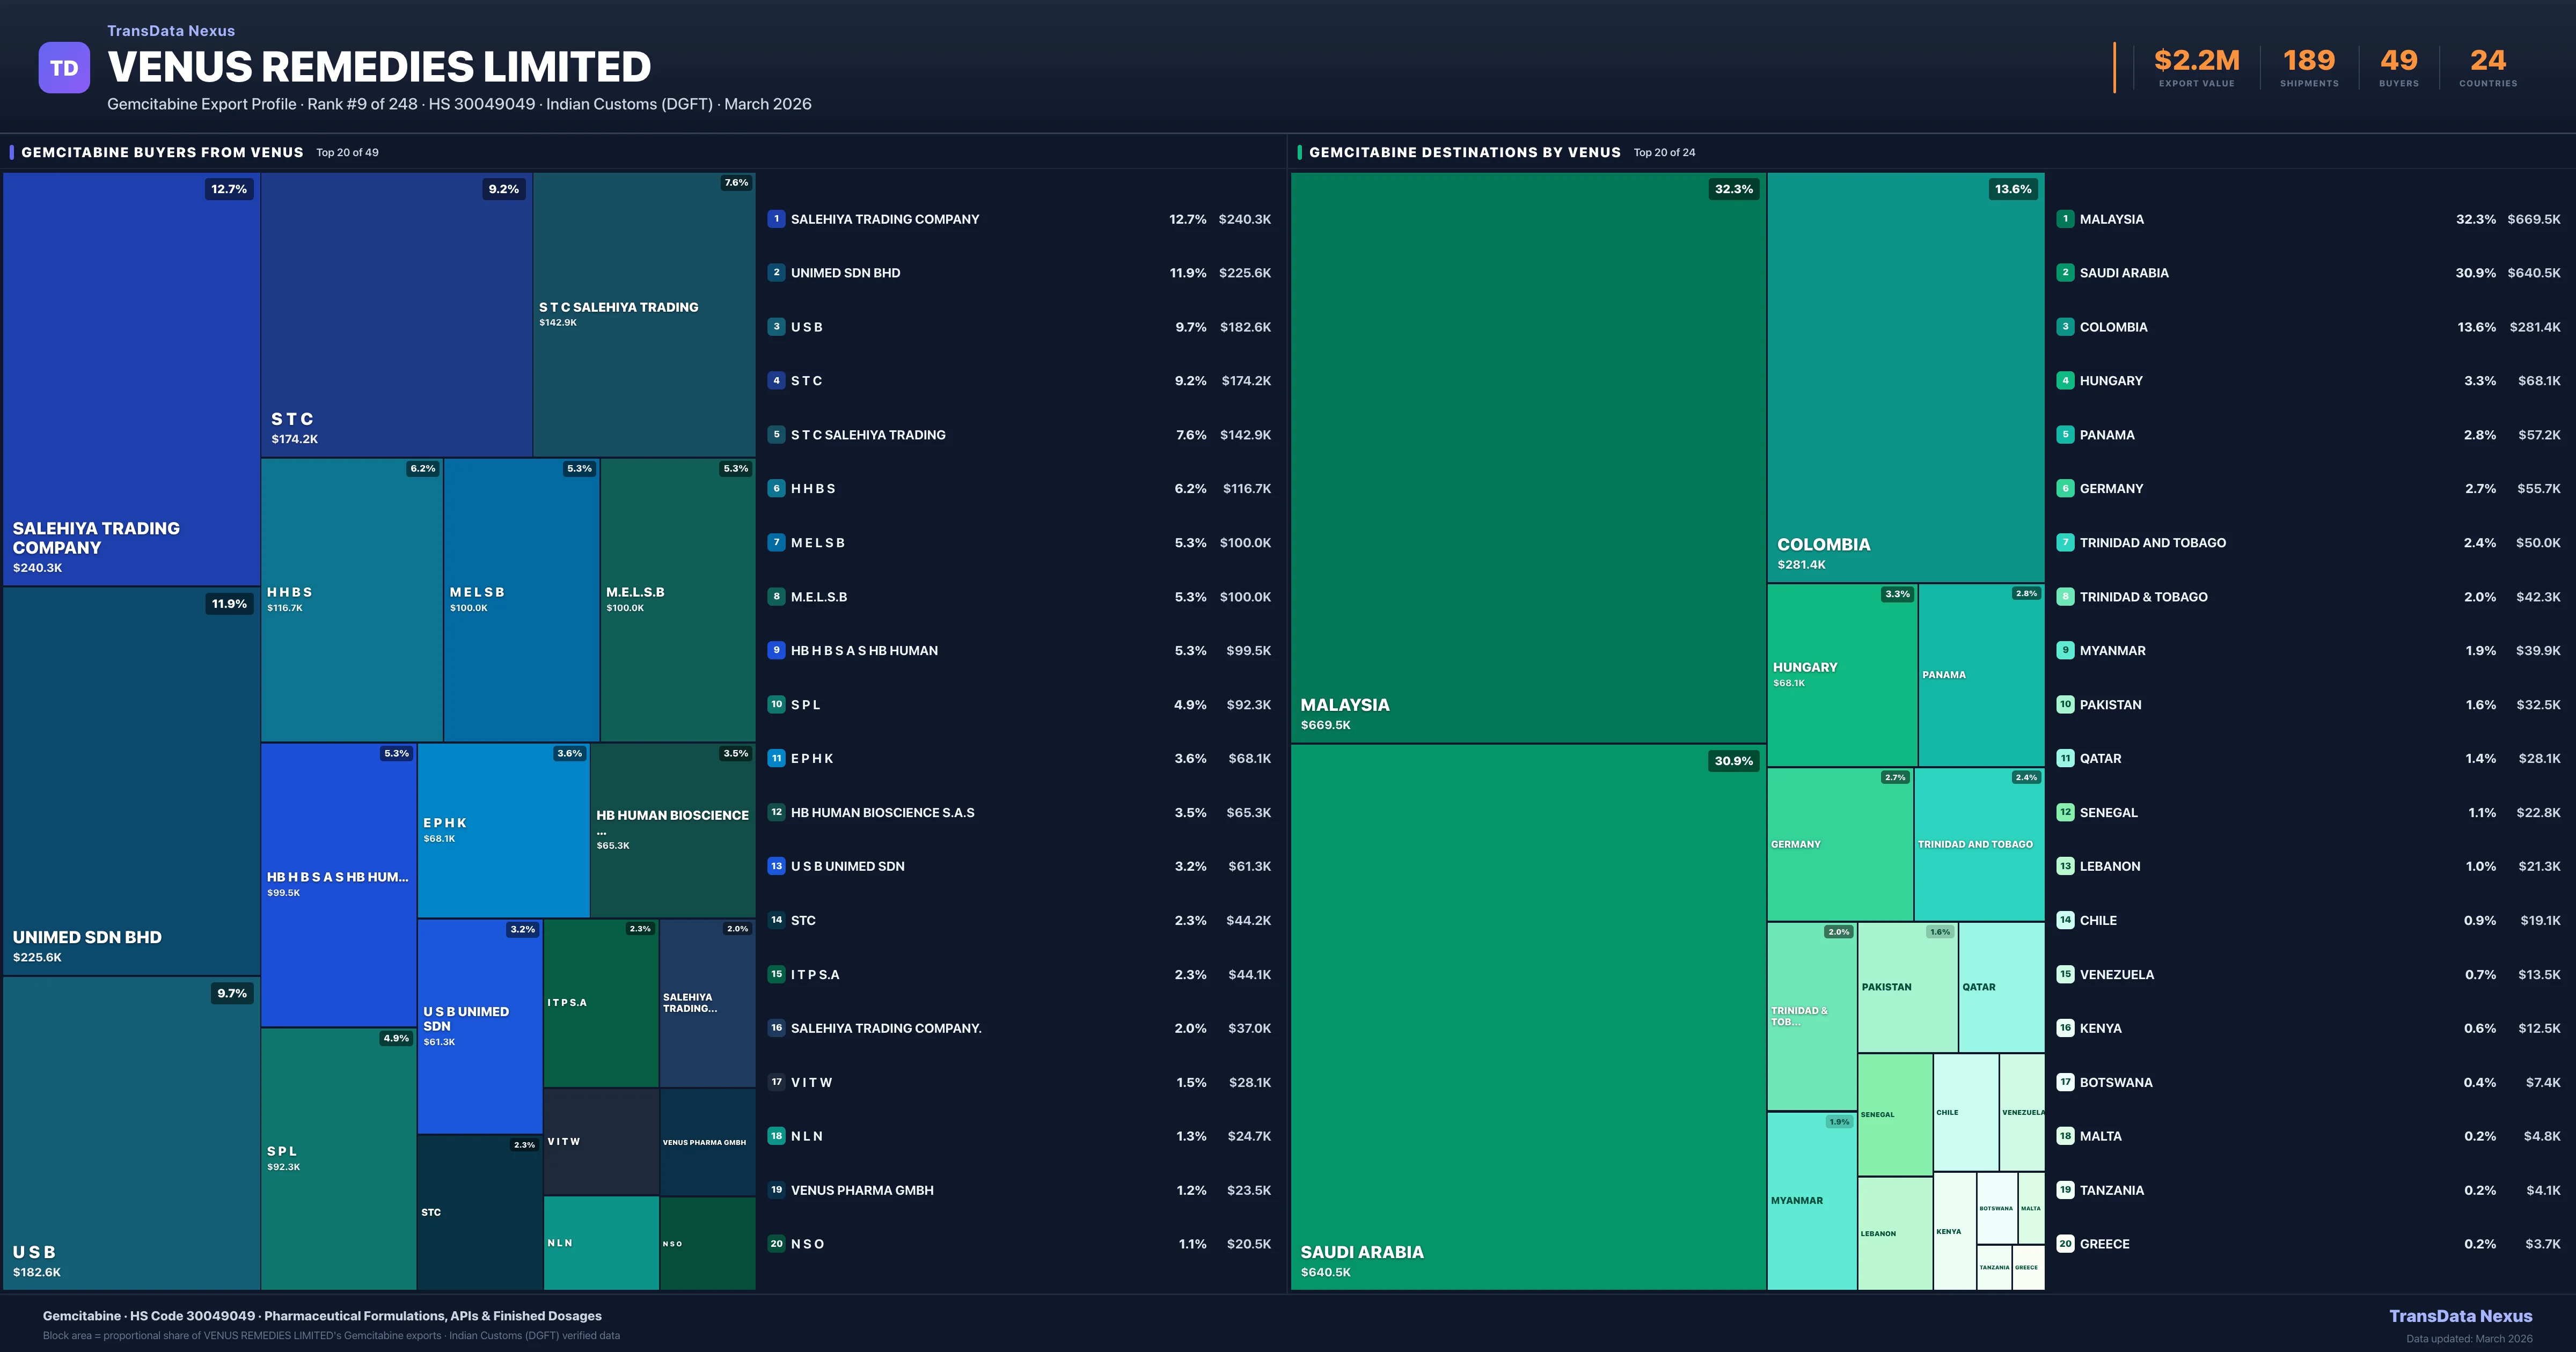Click rank badge 13 beside U S B UNIMED SDN
Image resolution: width=2576 pixels, height=1352 pixels.
776,866
